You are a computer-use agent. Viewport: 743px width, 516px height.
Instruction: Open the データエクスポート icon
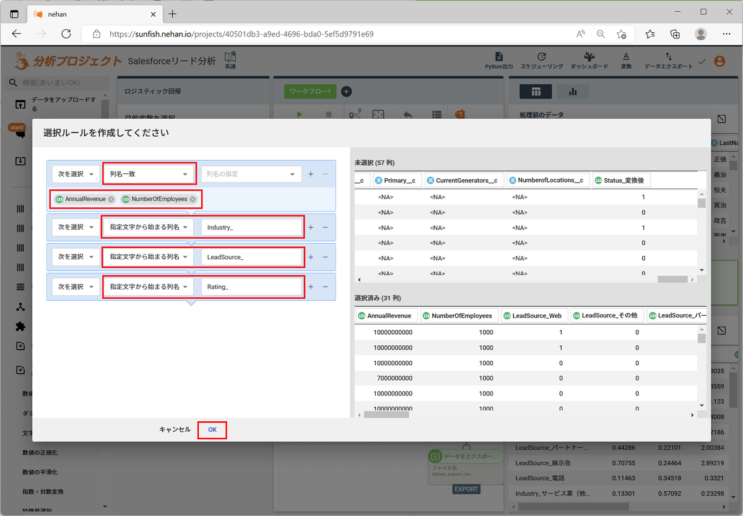(669, 56)
